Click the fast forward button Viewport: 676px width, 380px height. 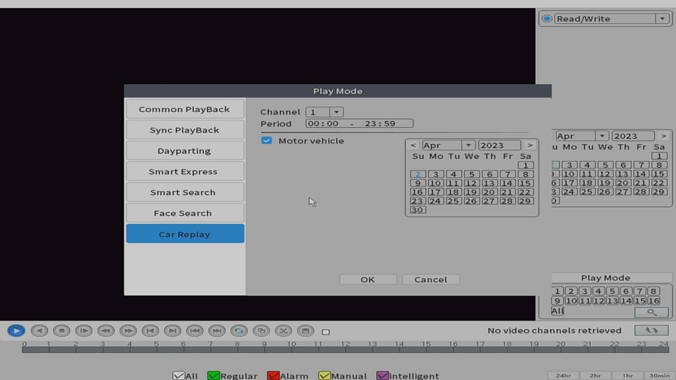click(x=128, y=331)
